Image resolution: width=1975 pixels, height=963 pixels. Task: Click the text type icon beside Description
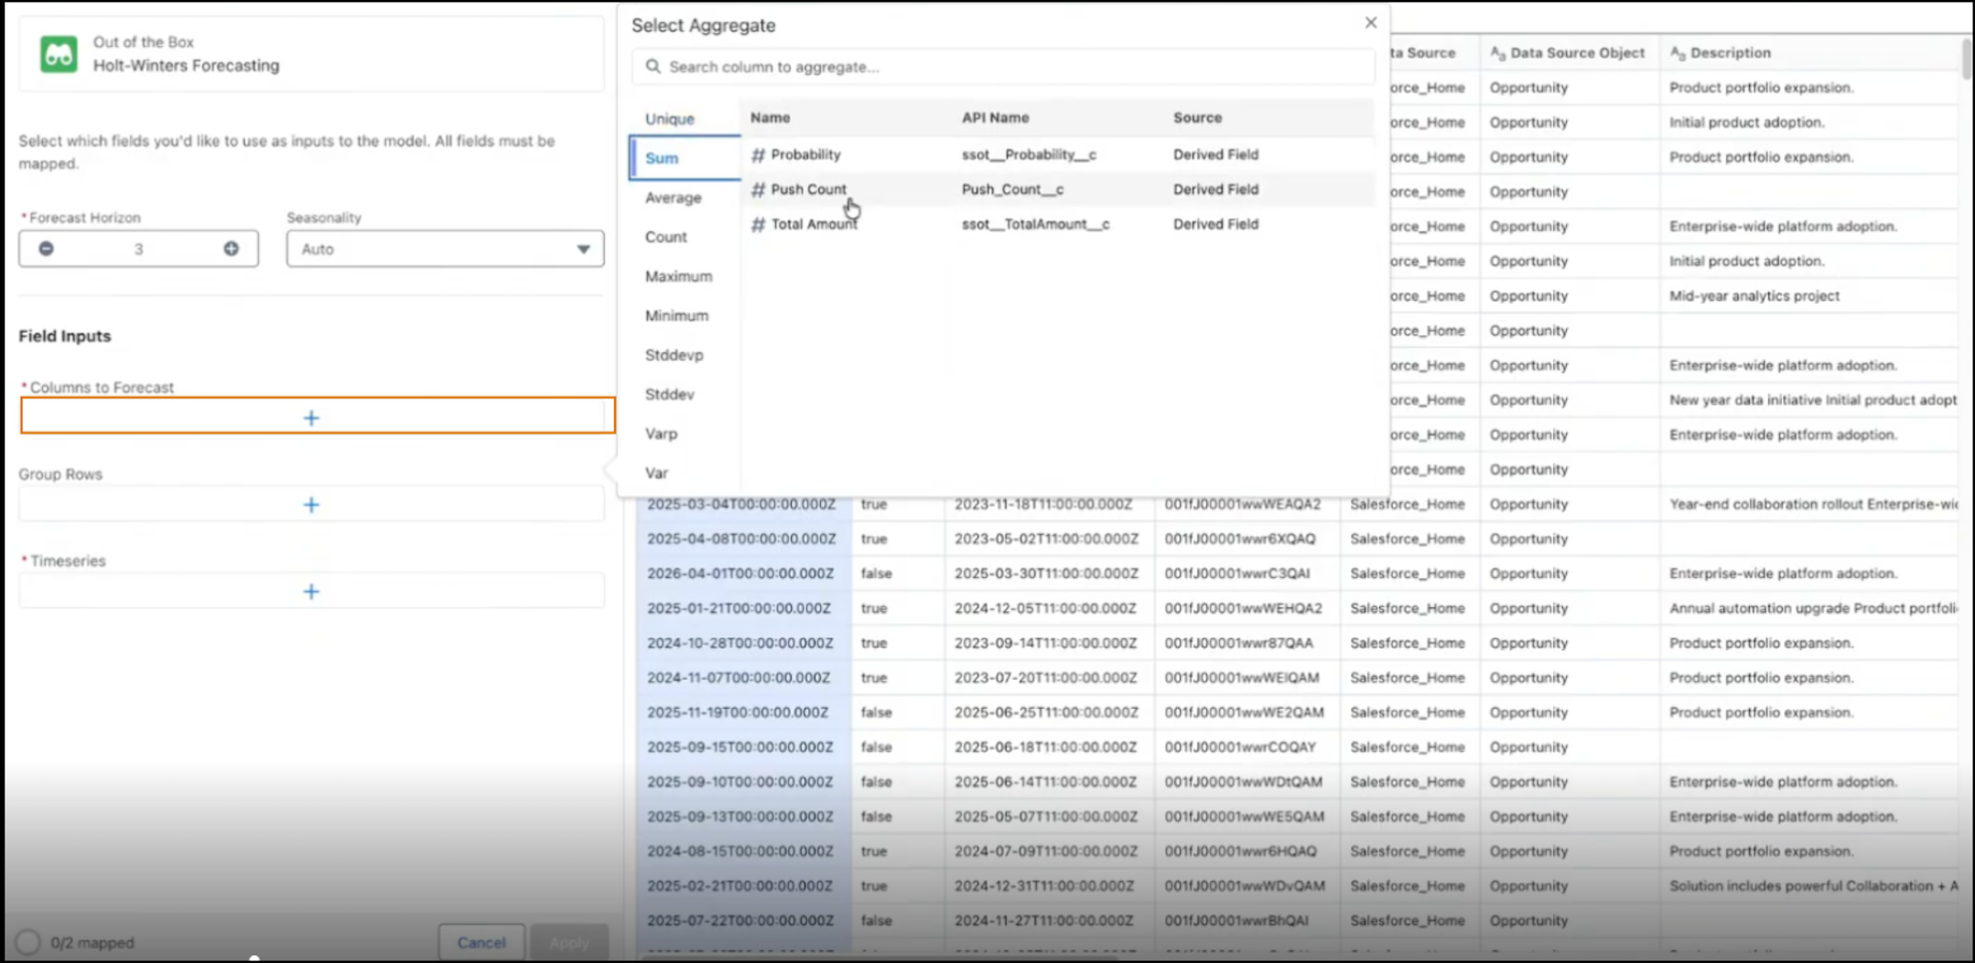(x=1678, y=53)
